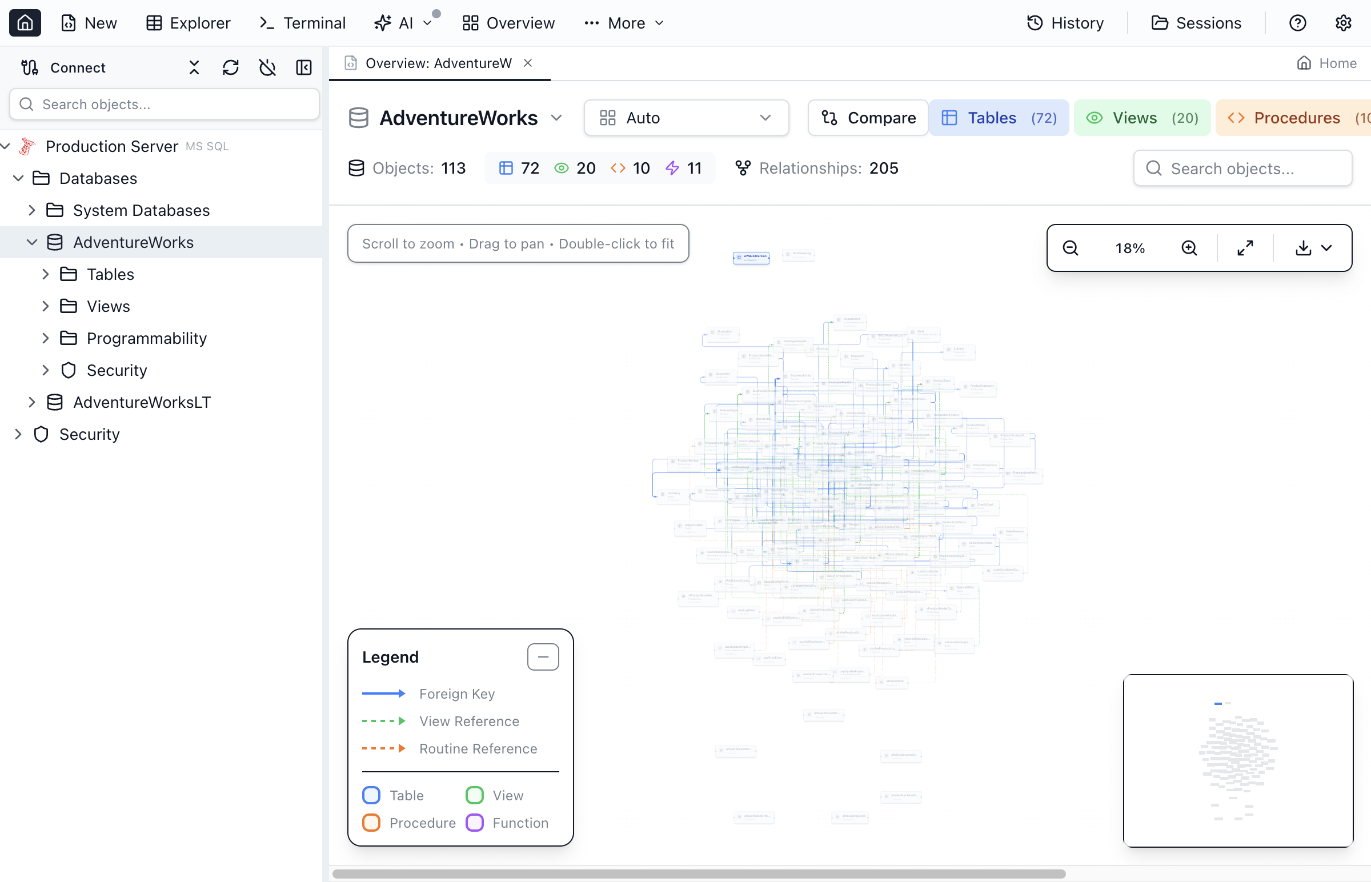Click the disconnect plug icon in sidebar
This screenshot has height=882, width=1371.
(x=267, y=67)
